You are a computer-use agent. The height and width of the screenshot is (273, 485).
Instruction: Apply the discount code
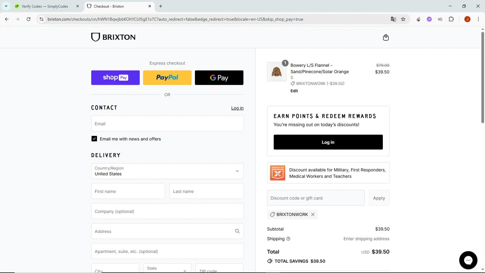(379, 198)
